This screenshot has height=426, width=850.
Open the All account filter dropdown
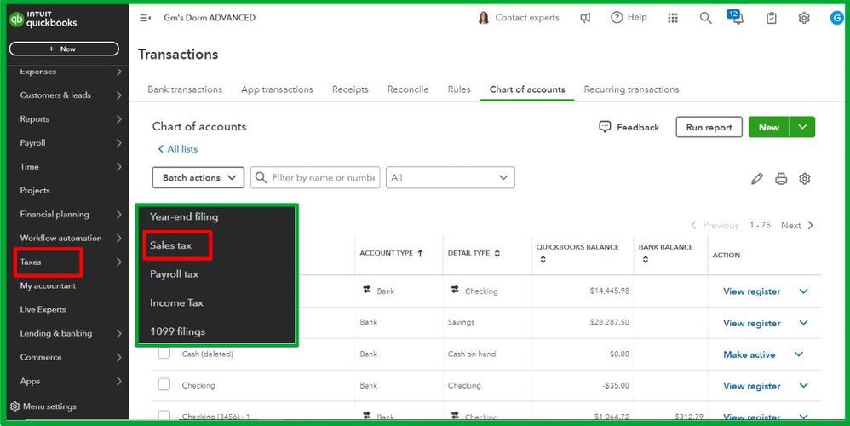click(451, 178)
